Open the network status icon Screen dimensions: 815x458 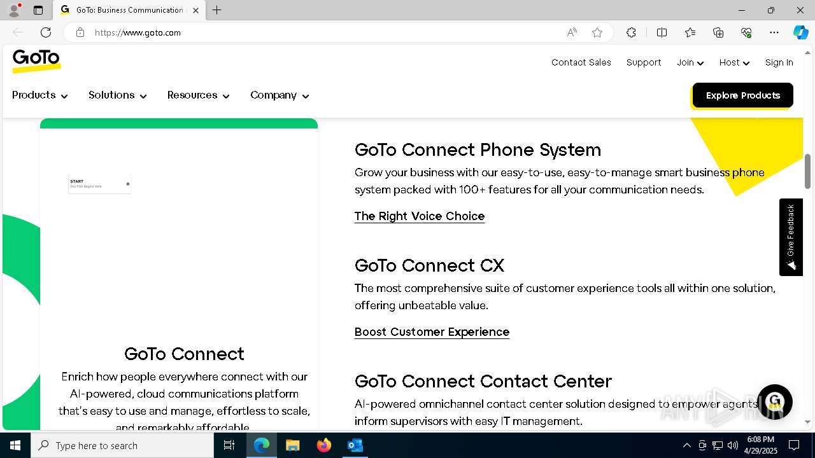point(718,445)
